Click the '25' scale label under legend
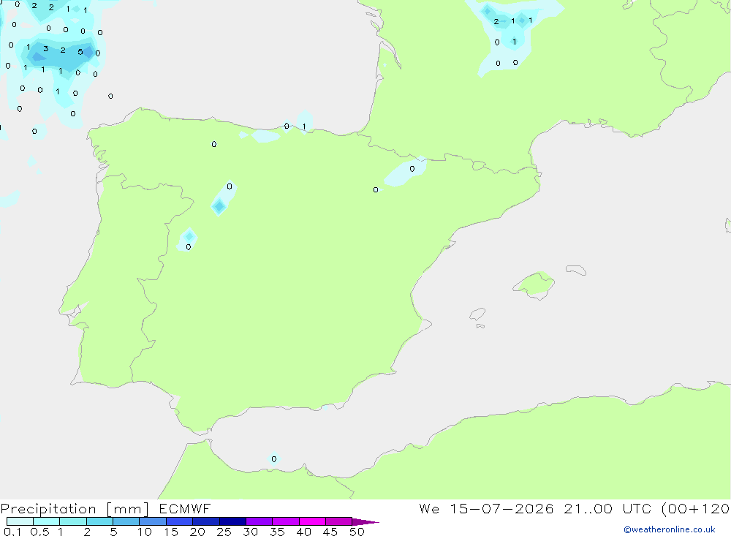This screenshot has height=536, width=731. pyautogui.click(x=224, y=532)
